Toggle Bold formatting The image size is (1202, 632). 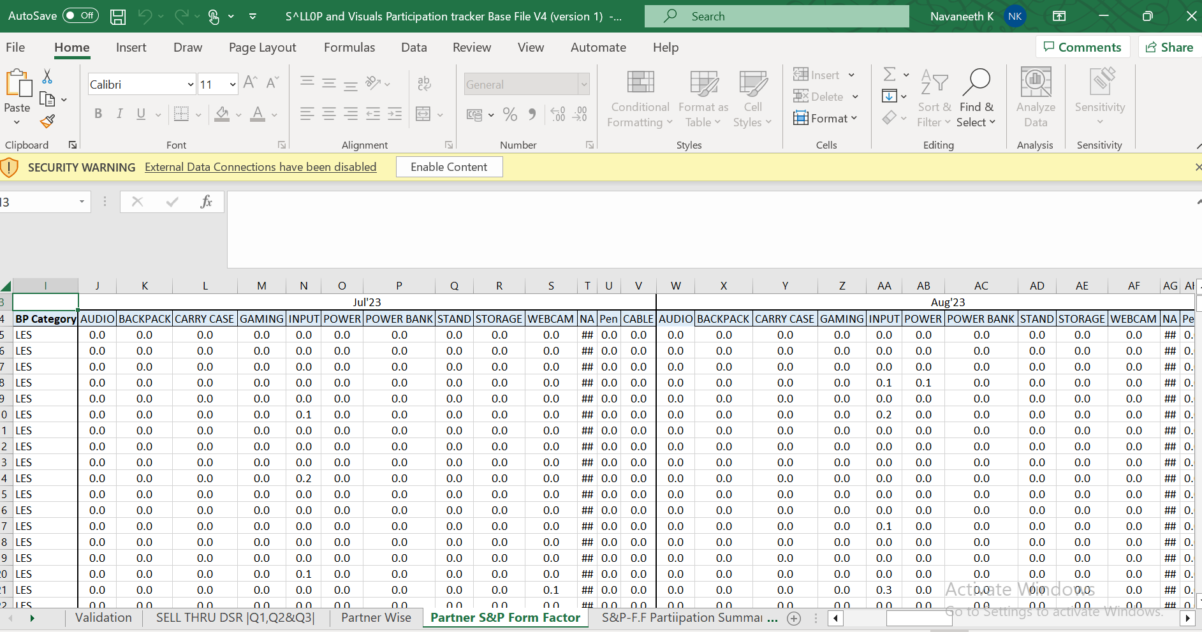pos(98,114)
